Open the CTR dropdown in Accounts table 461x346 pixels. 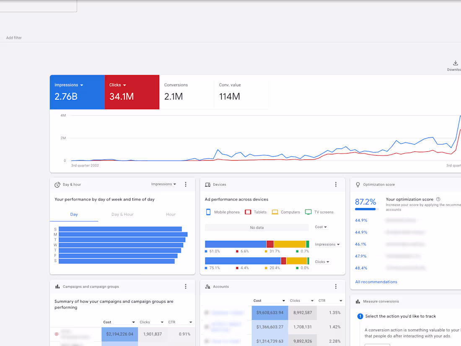pyautogui.click(x=330, y=300)
